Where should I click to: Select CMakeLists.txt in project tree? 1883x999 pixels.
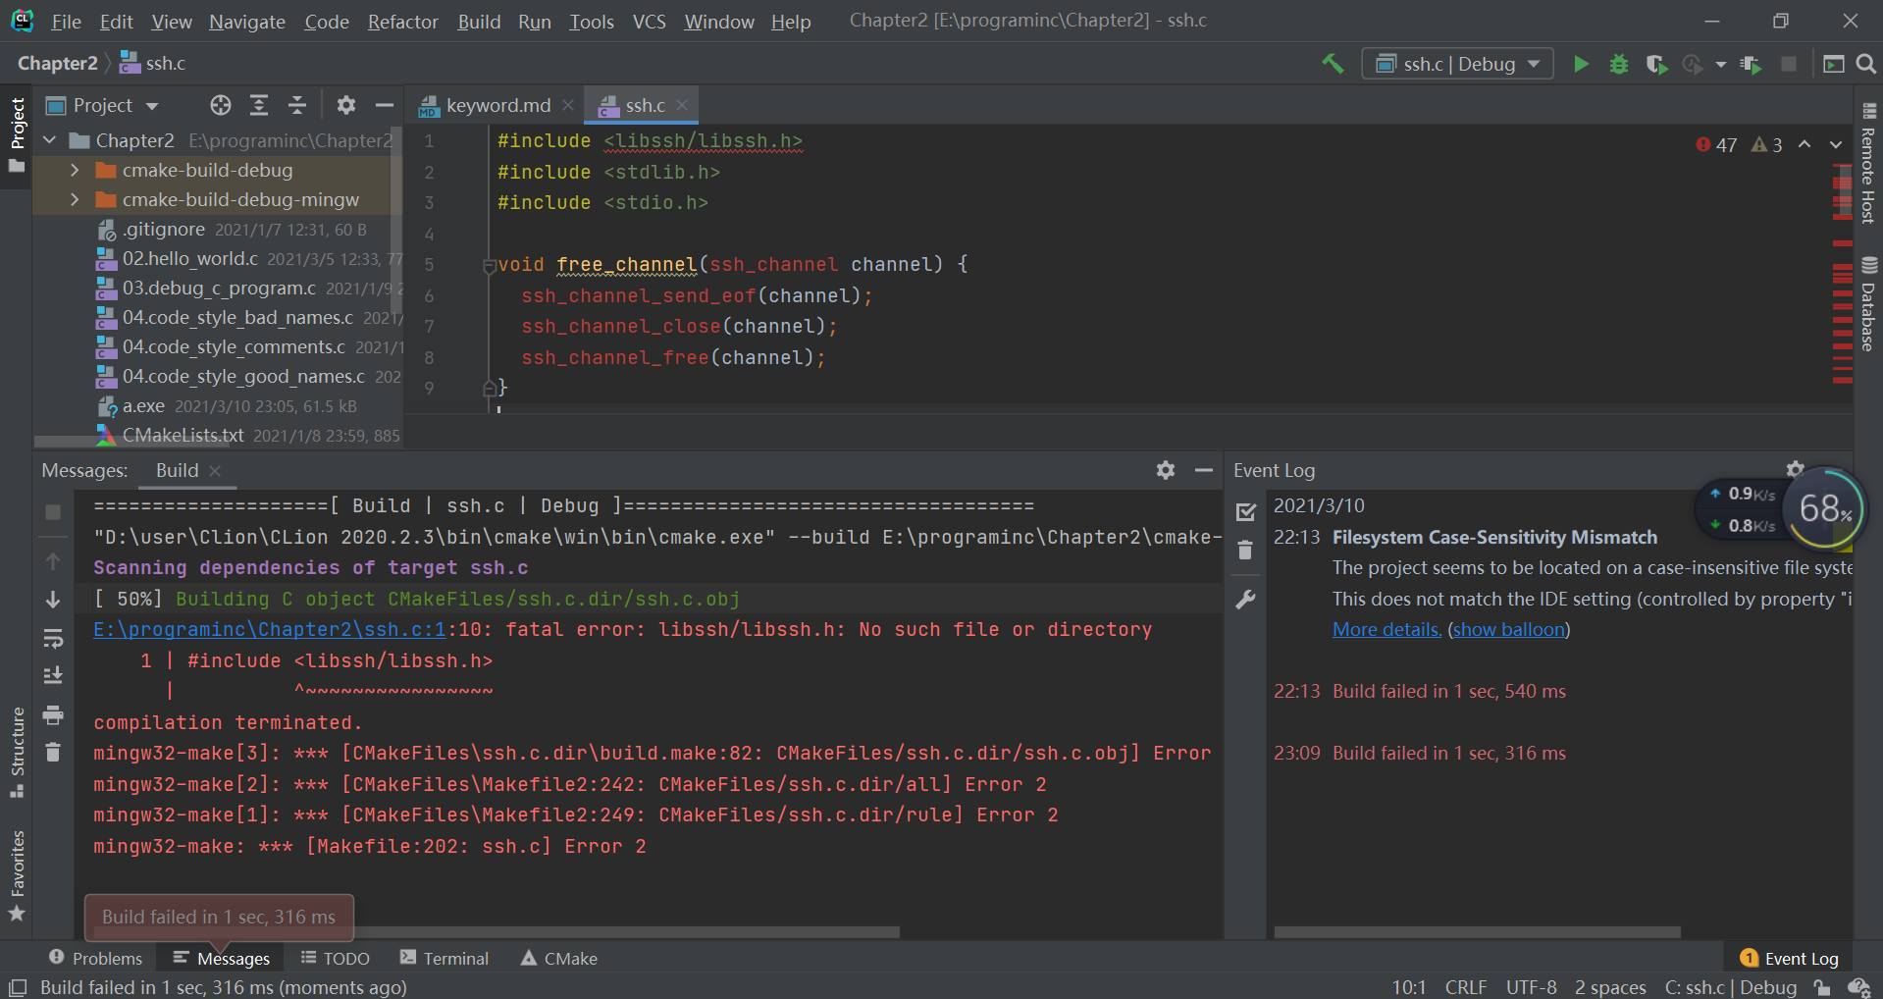(183, 435)
